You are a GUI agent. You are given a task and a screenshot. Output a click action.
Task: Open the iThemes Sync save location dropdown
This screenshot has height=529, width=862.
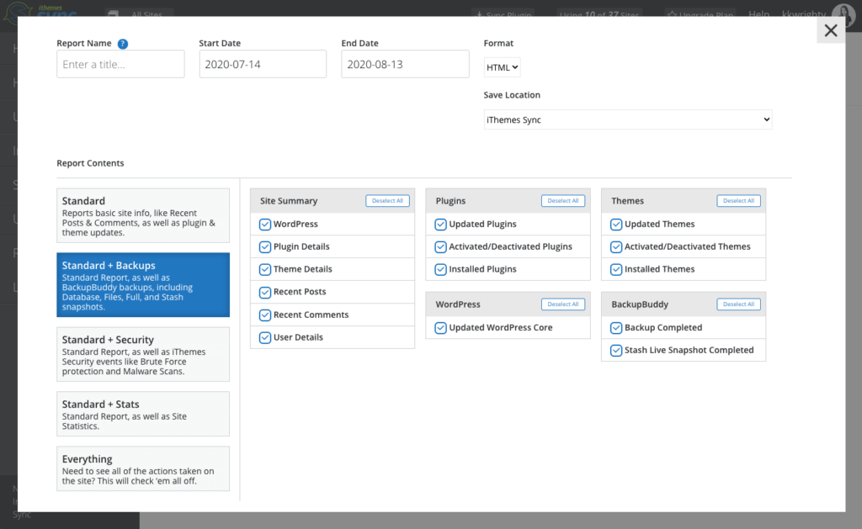point(628,119)
